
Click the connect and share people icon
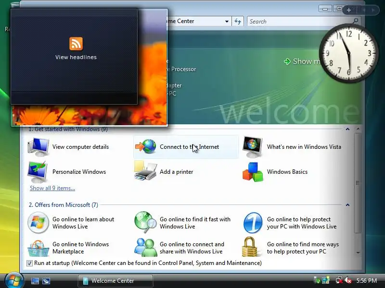tap(145, 247)
